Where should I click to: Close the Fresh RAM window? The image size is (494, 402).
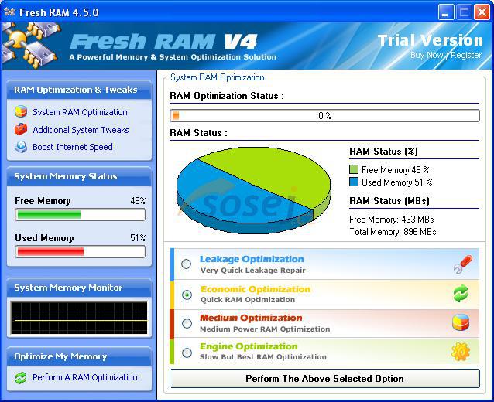[482, 12]
